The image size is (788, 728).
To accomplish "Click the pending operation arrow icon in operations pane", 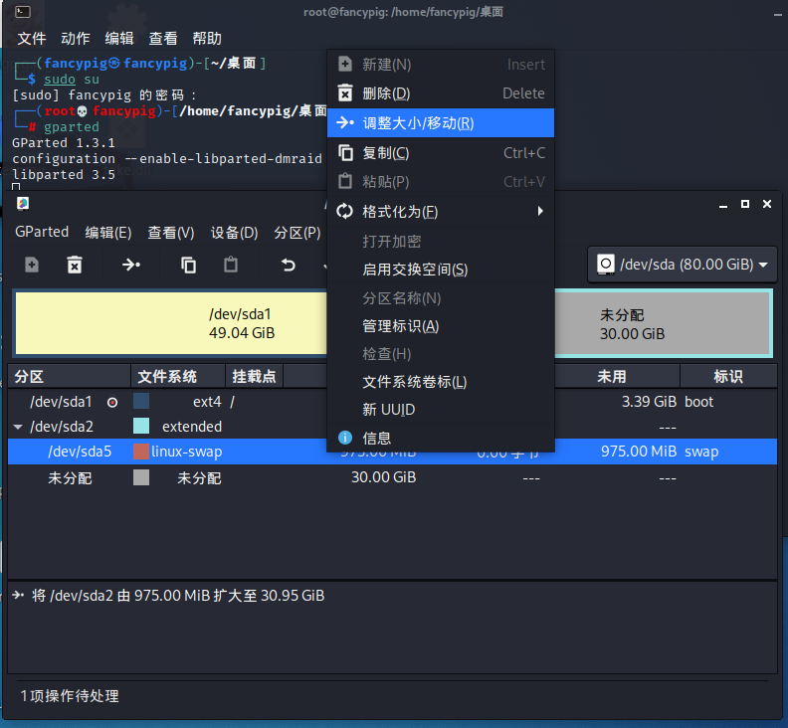I will pos(18,596).
